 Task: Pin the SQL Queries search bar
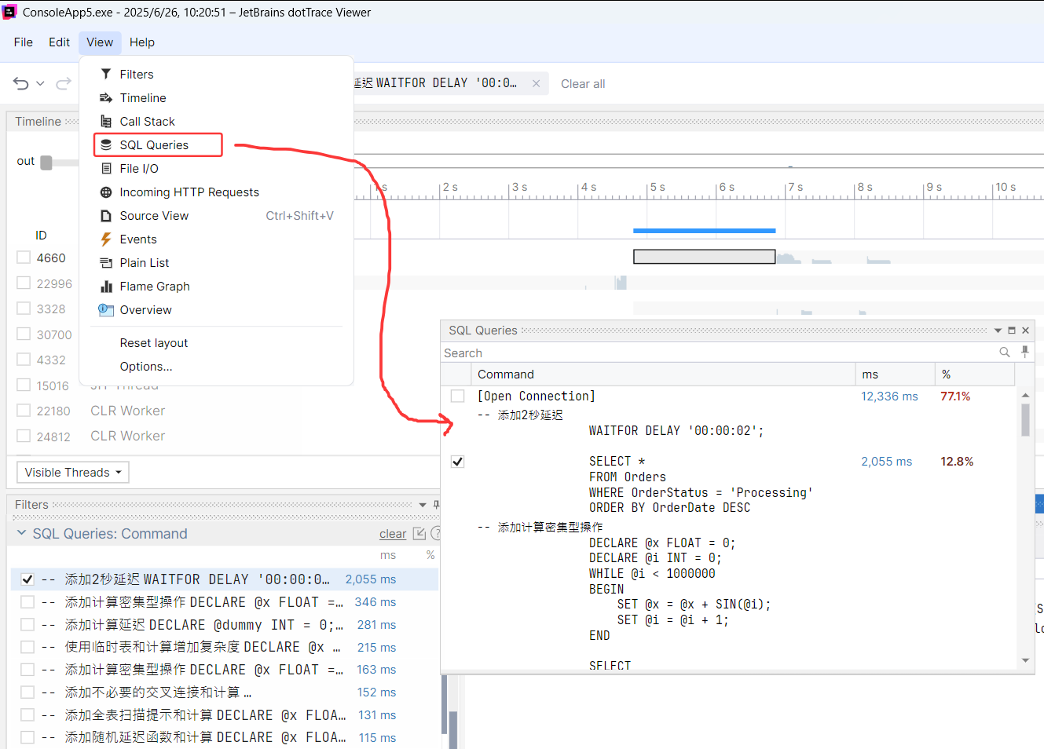pyautogui.click(x=1024, y=353)
